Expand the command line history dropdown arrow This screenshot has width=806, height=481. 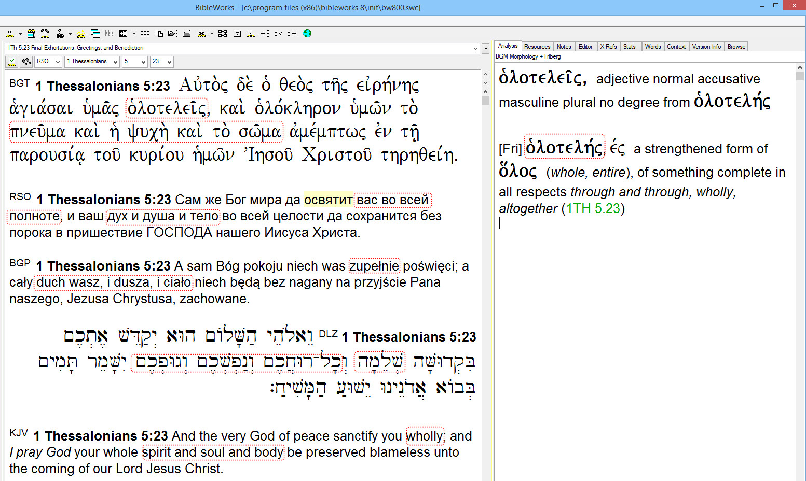tap(475, 48)
